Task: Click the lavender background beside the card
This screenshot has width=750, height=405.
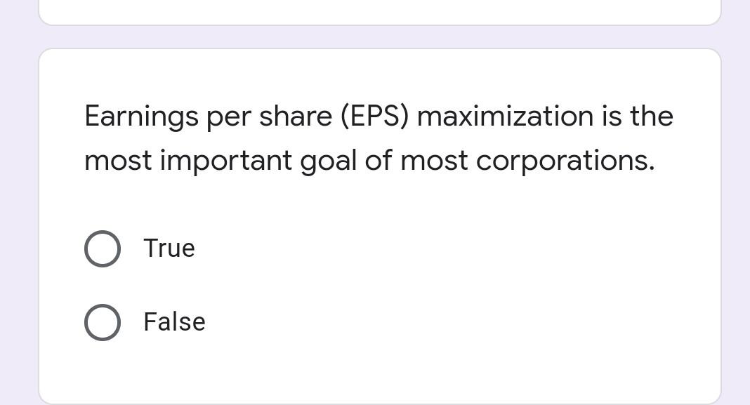Action: [18, 211]
